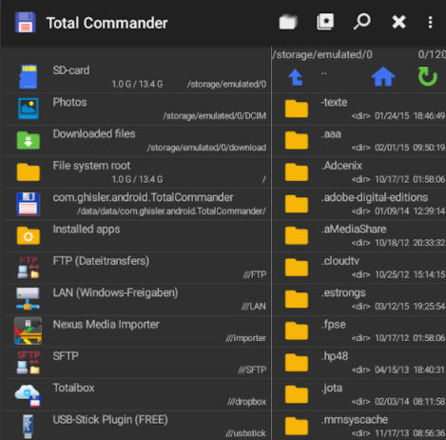446x440 pixels.
Task: Select the SFTP plugin icon
Action: [29, 362]
